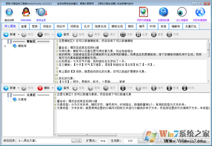This screenshot has height=146, width=212.
Task: Click 清空 in the element toolbar
Action: point(109,88)
